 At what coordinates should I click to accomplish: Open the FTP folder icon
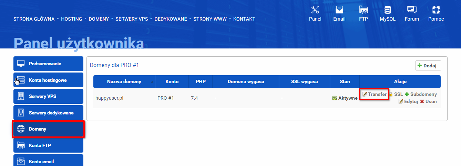click(363, 10)
